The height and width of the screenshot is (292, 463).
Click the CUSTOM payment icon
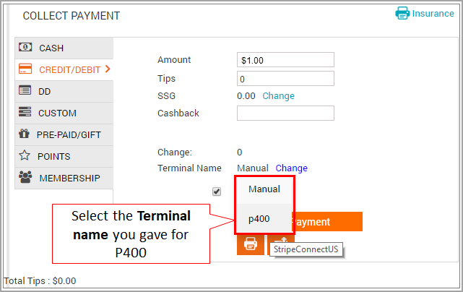point(25,112)
